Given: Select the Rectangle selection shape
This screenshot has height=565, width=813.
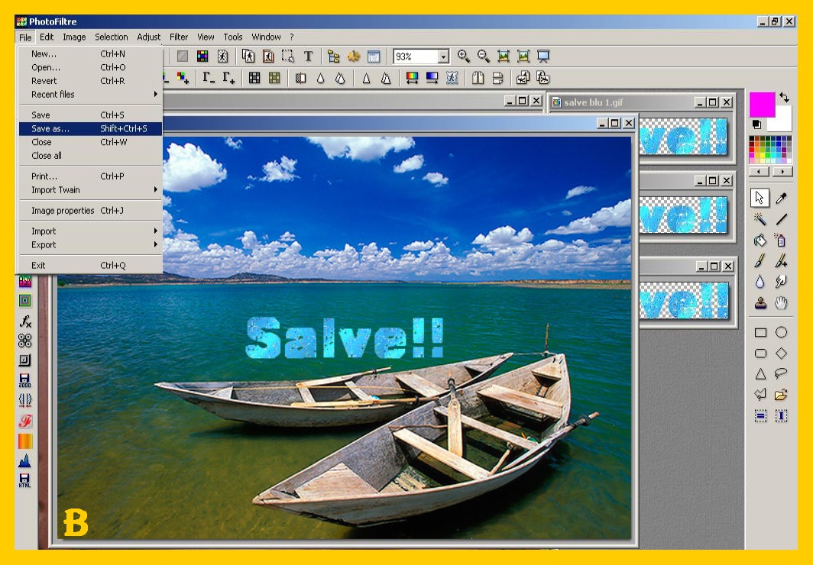Looking at the screenshot, I should point(760,333).
